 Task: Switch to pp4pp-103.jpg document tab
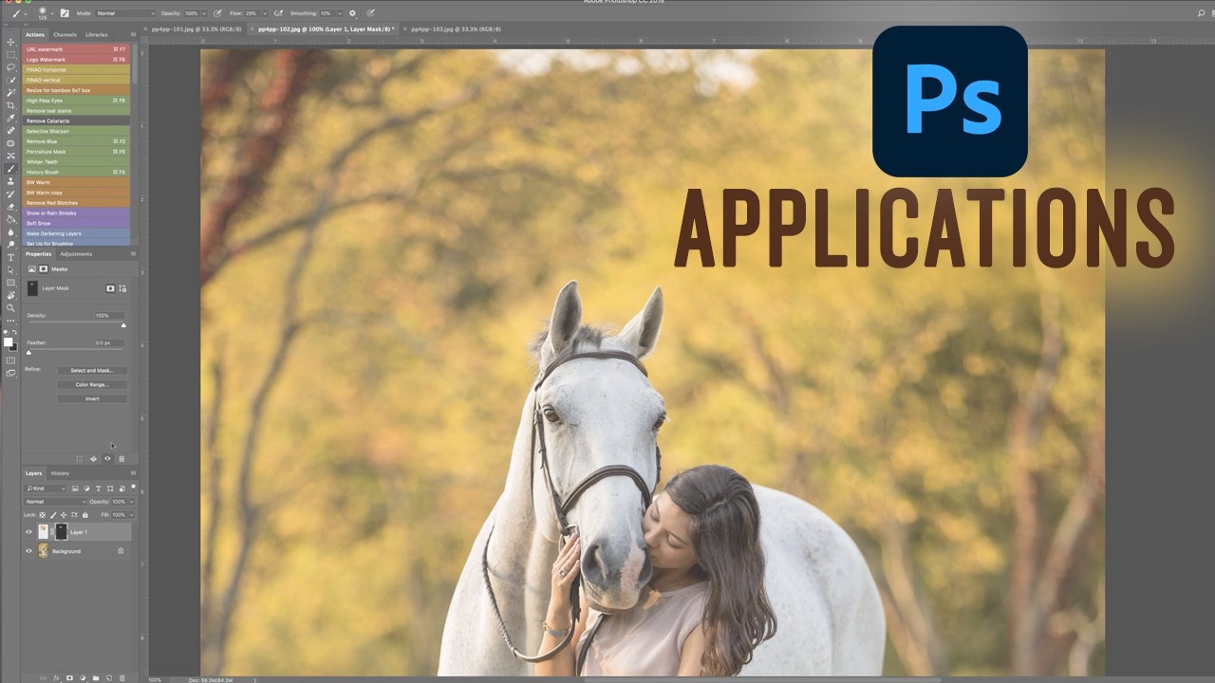point(456,29)
